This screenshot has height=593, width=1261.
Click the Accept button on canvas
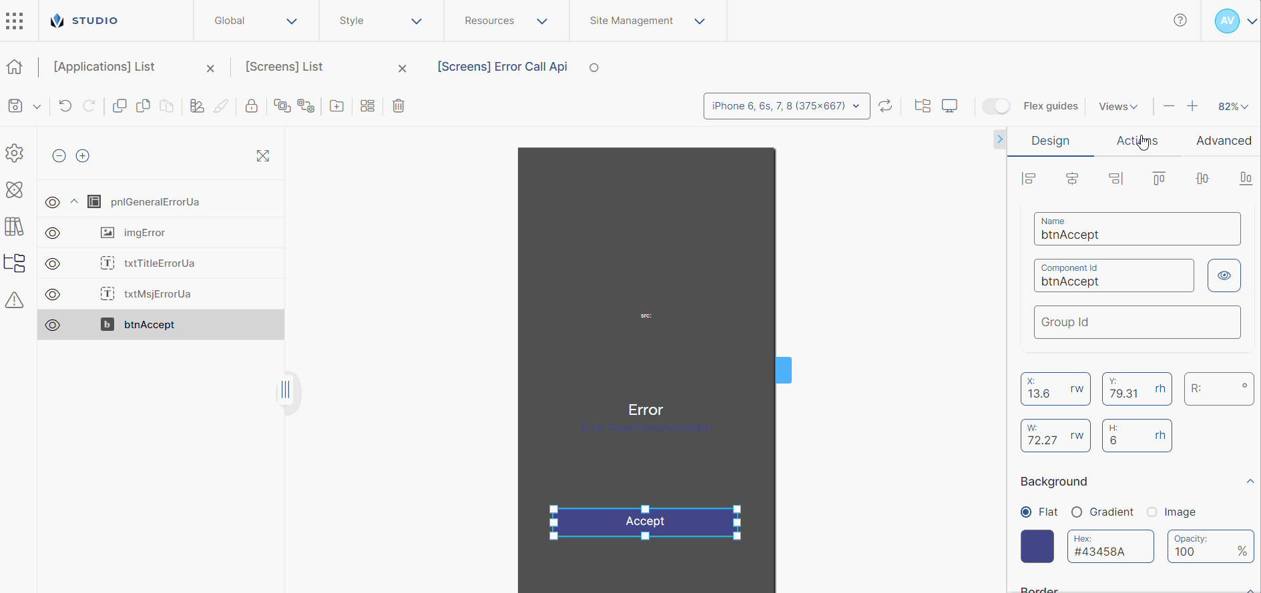[645, 522]
